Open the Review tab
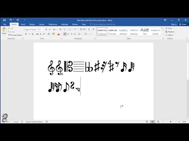This screenshot has width=189, height=141. 75,24
